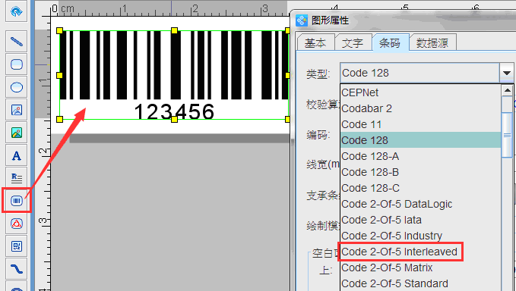
Task: Switch to the 数据源 tab
Action: (432, 43)
